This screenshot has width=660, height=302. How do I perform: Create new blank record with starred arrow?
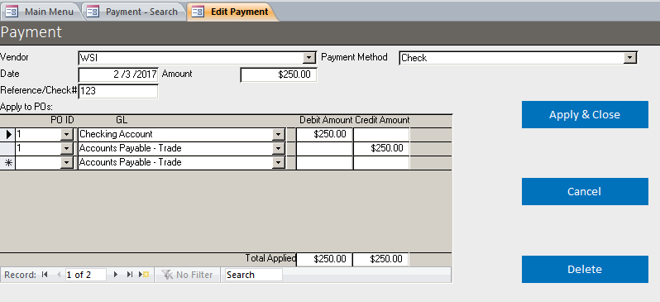tap(144, 275)
